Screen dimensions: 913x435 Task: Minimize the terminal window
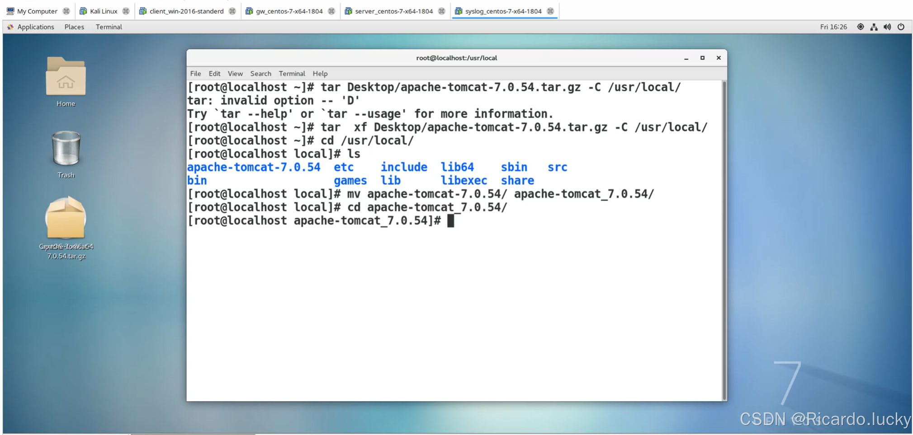pyautogui.click(x=686, y=58)
